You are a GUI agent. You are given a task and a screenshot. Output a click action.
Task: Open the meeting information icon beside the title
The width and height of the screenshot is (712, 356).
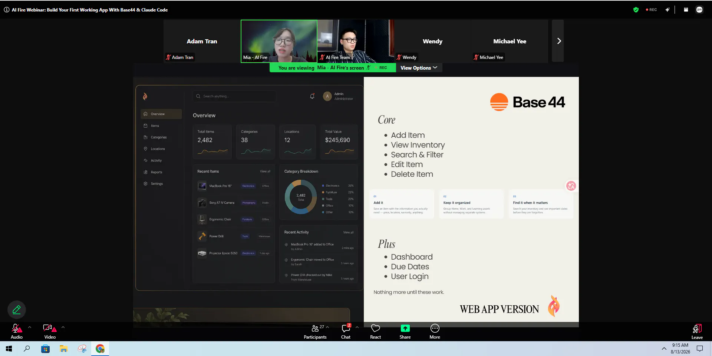[x=7, y=10]
